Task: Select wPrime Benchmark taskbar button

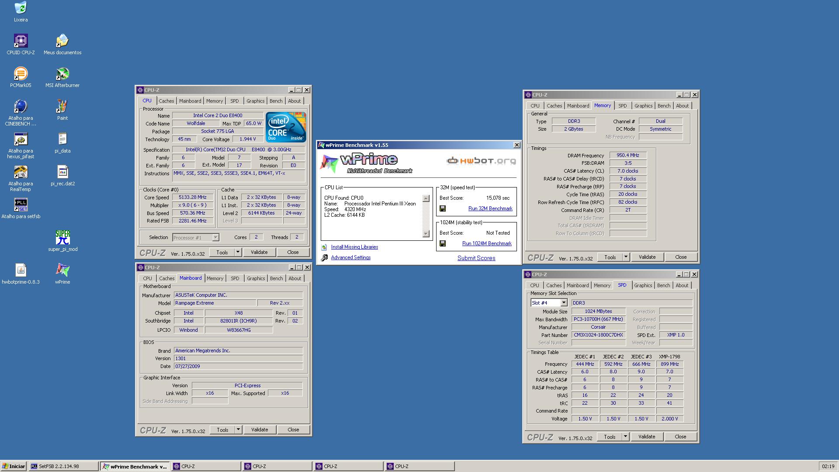Action: point(135,466)
